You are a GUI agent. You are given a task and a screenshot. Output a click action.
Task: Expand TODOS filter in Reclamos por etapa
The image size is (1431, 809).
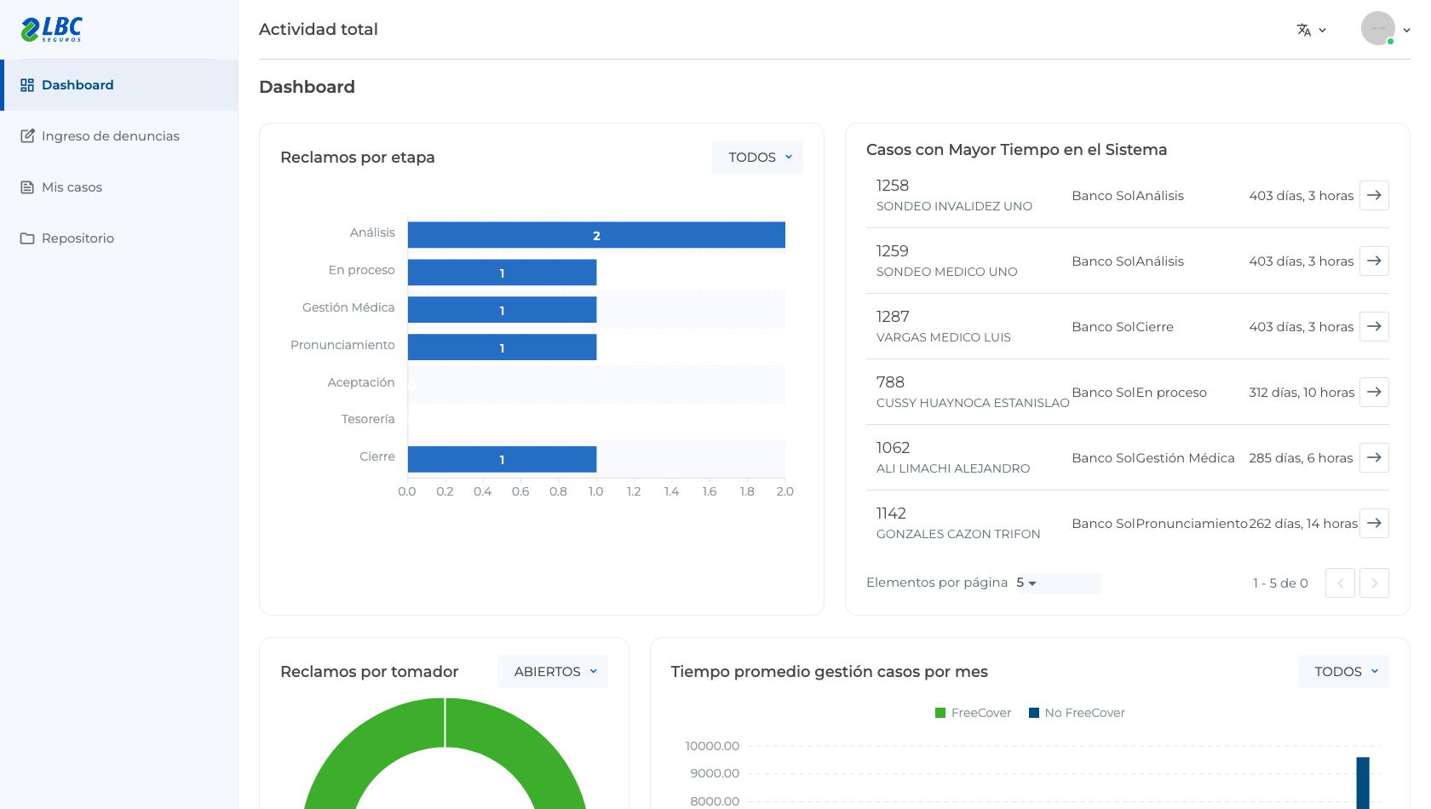click(757, 158)
